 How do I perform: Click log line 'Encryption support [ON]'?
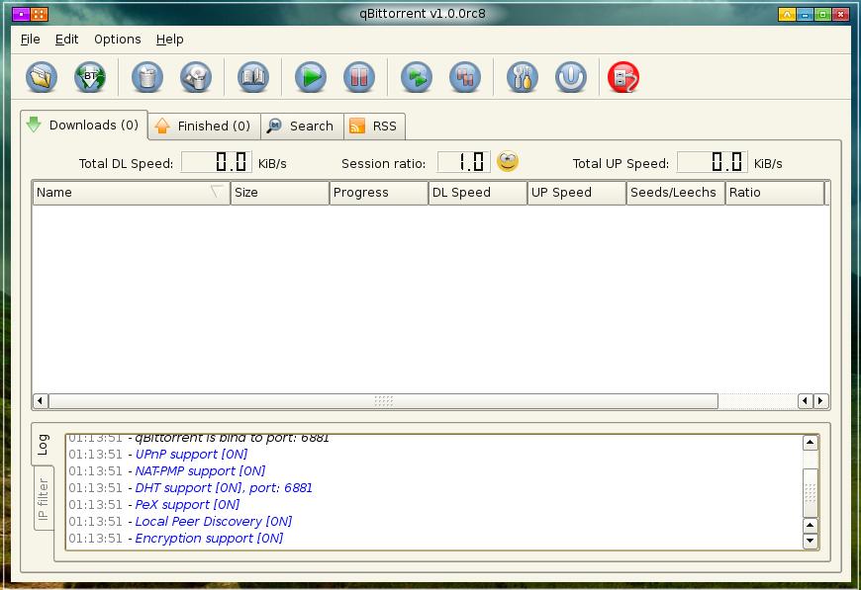209,538
